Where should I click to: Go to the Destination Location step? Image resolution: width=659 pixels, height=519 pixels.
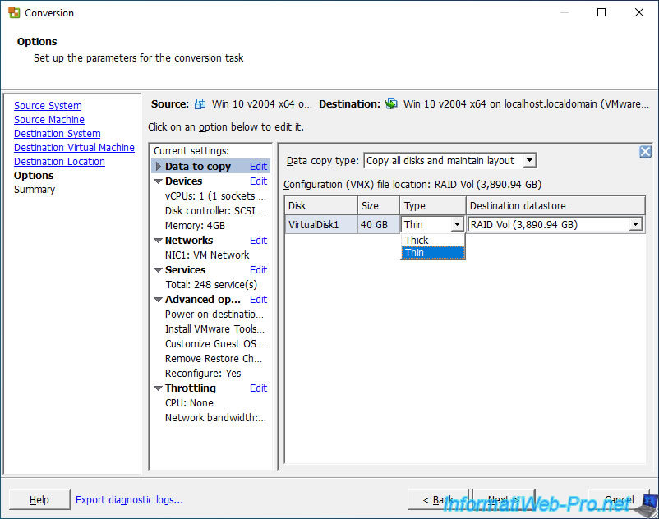tap(59, 162)
